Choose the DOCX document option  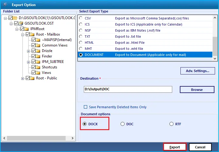84,124
